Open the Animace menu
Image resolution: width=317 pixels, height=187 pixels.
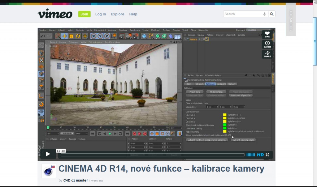point(112,30)
